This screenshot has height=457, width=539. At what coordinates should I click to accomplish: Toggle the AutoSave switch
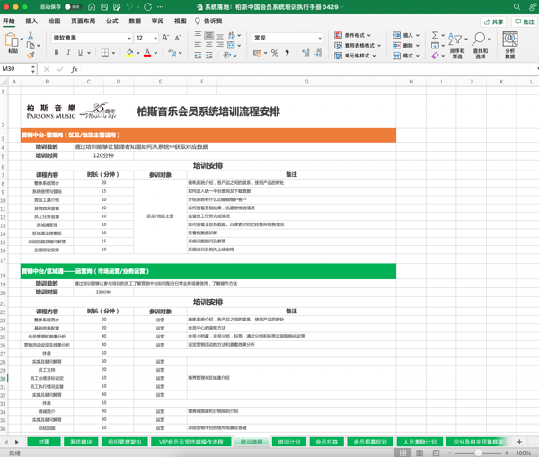tap(73, 7)
